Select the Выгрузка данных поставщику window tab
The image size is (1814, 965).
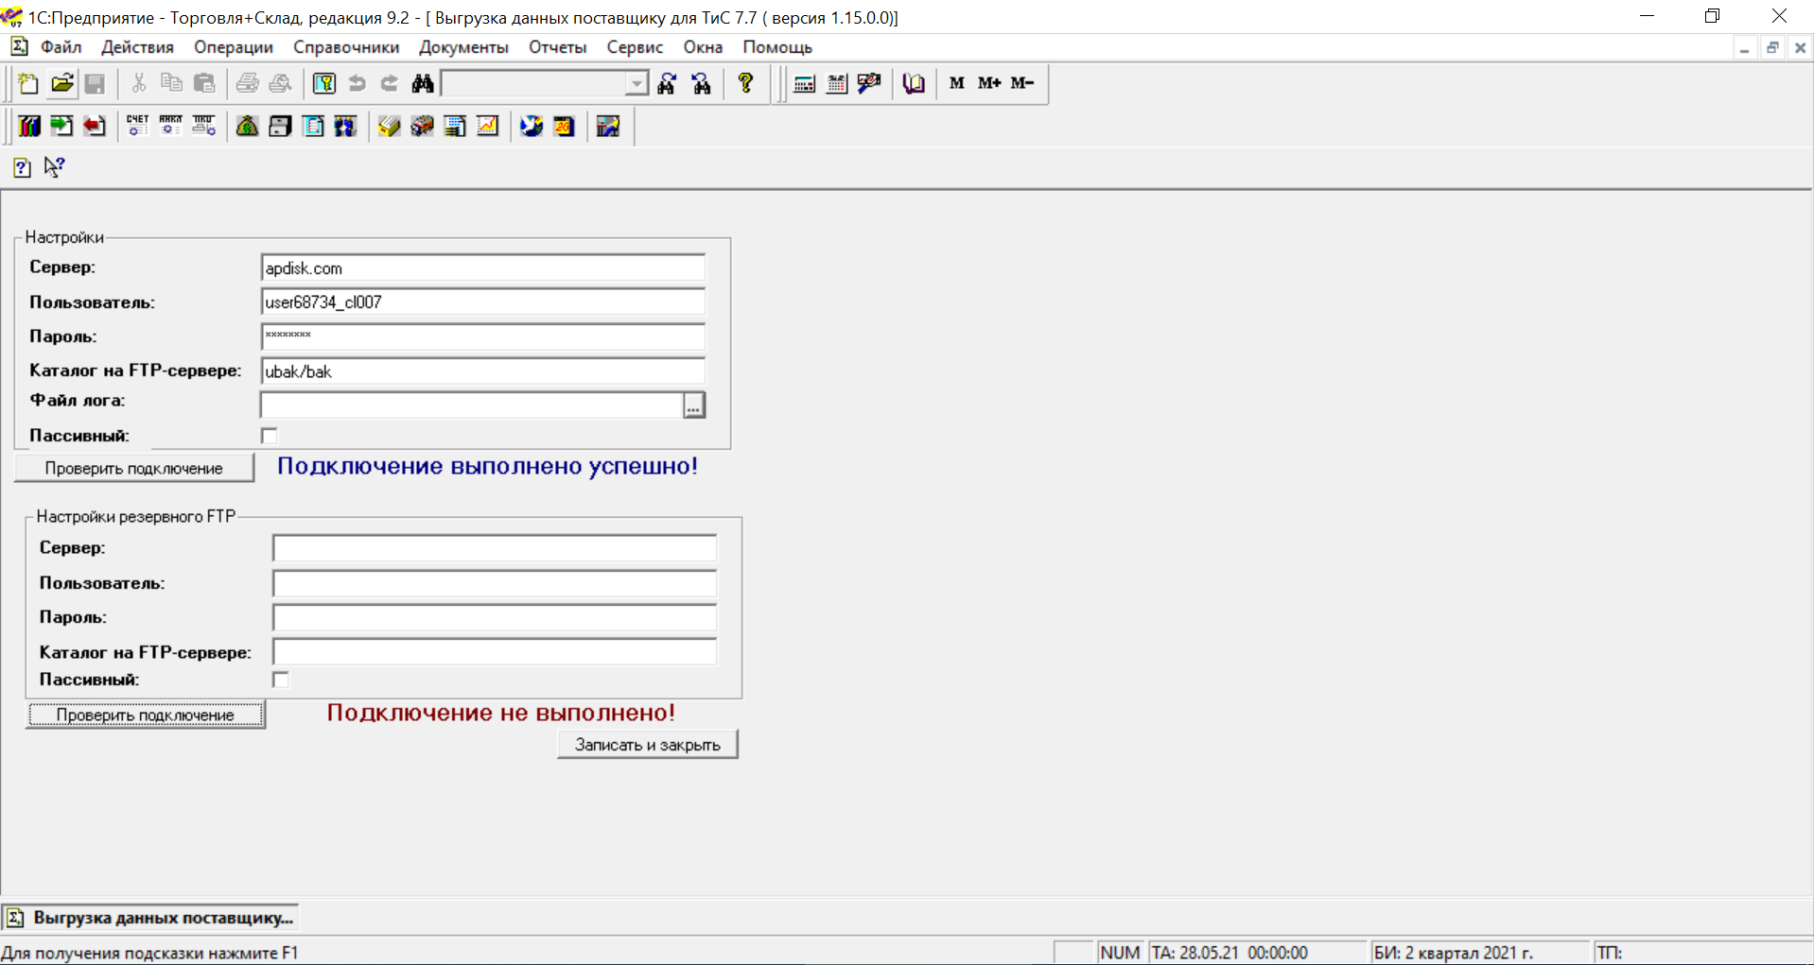point(150,918)
